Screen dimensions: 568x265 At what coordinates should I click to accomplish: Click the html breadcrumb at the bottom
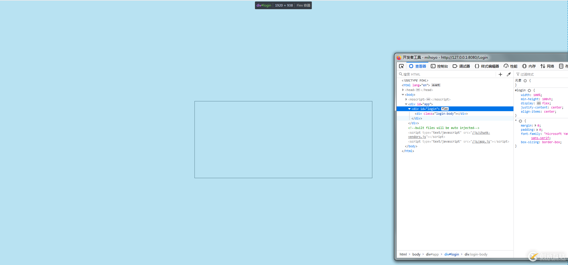click(403, 254)
